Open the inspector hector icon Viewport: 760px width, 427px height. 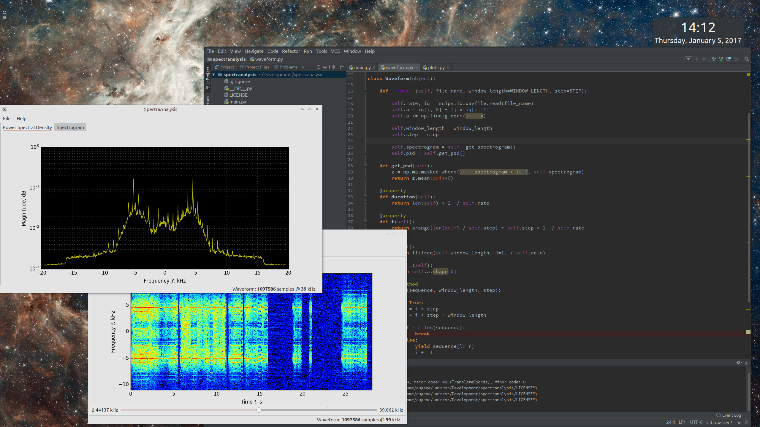tap(746, 423)
